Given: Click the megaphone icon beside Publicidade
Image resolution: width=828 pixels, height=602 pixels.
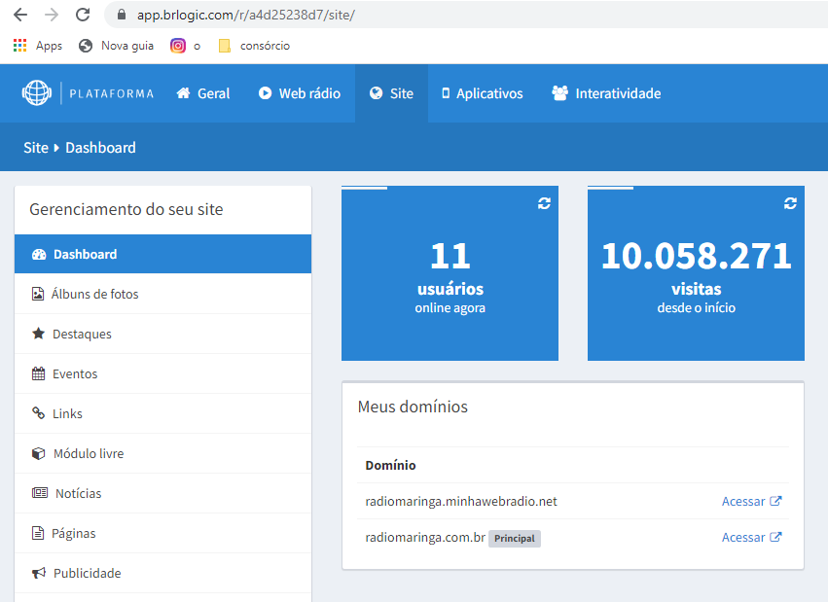Looking at the screenshot, I should pos(39,573).
